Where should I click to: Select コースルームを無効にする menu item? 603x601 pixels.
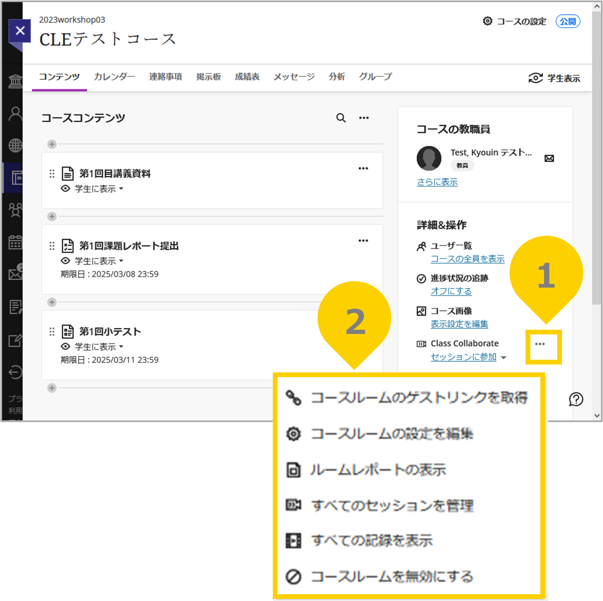point(380,577)
